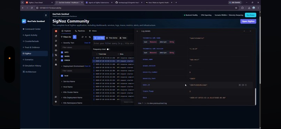This screenshot has width=281, height=129.
Task: Open browser extensions puzzle icon
Action: pos(242,8)
